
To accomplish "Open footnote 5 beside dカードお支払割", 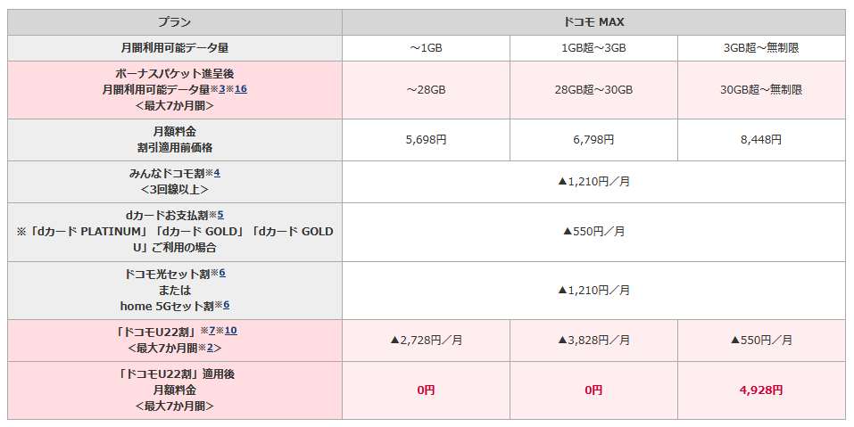I will click(x=220, y=215).
